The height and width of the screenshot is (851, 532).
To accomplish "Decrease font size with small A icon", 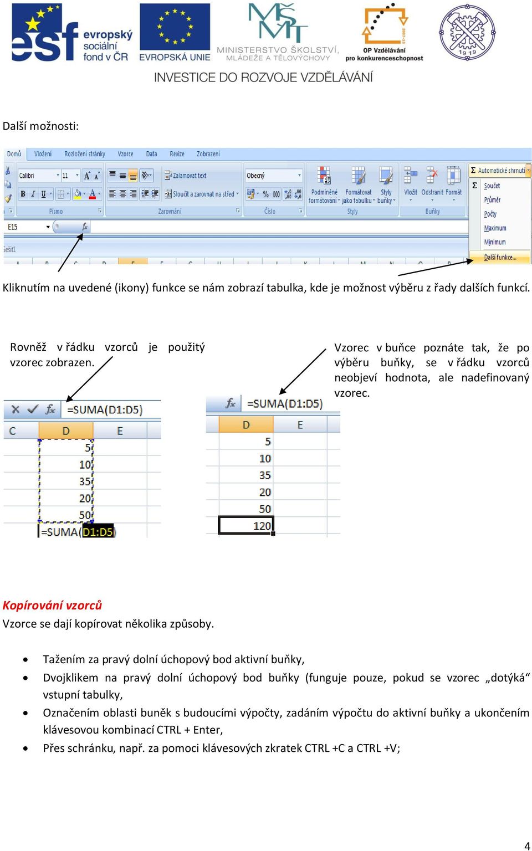I will 96,176.
